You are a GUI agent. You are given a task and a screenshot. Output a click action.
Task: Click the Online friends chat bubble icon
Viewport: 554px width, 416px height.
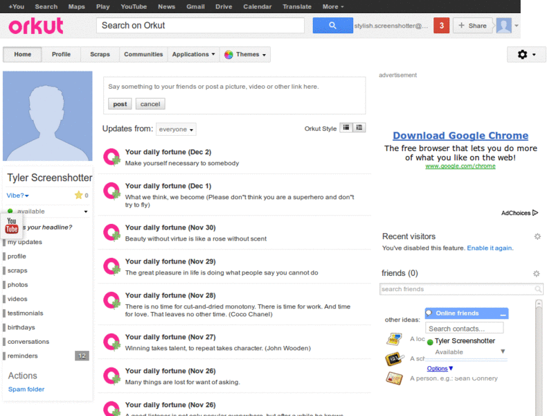429,313
